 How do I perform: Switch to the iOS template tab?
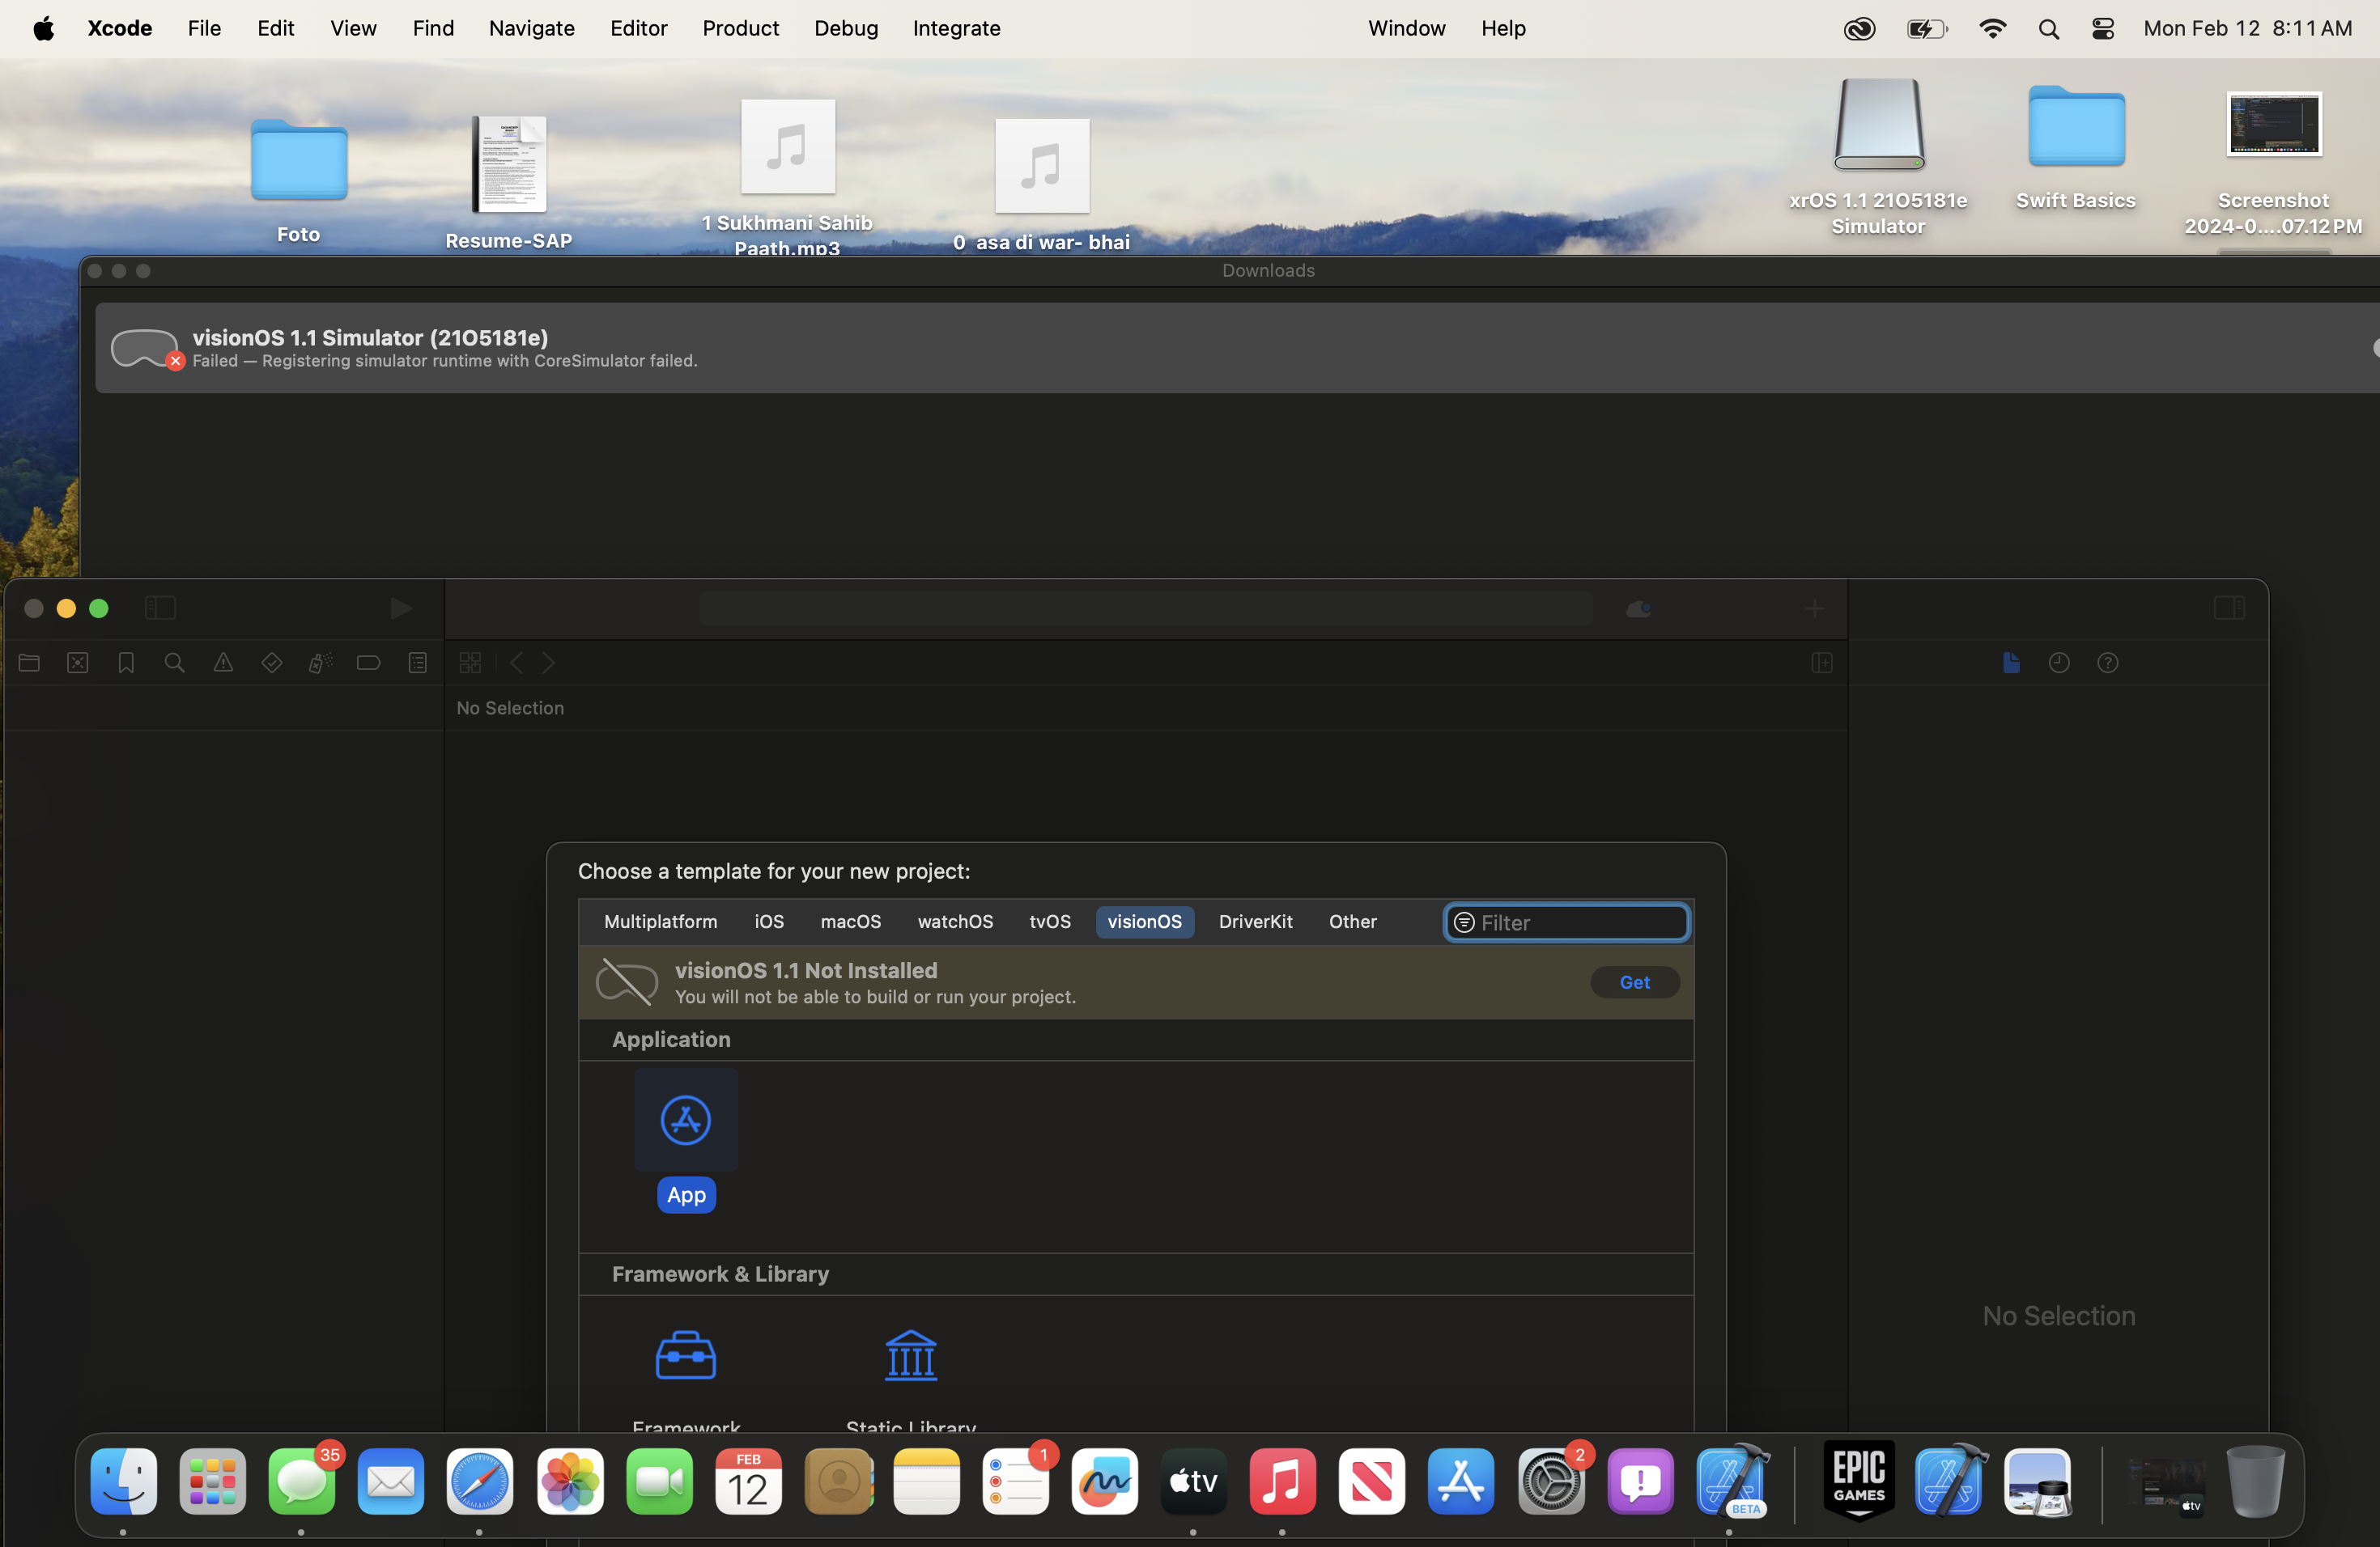pos(769,922)
